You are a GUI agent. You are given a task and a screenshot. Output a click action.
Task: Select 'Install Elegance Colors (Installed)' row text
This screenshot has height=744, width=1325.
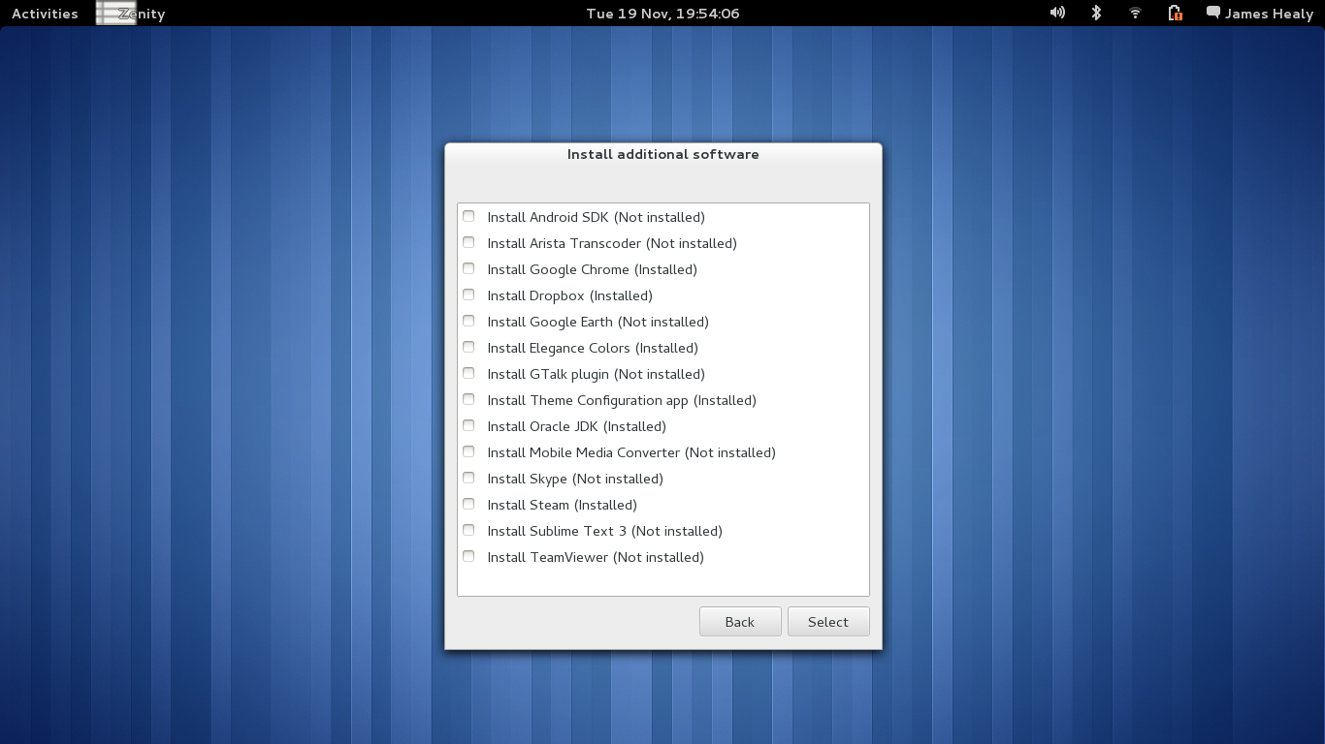tap(593, 348)
